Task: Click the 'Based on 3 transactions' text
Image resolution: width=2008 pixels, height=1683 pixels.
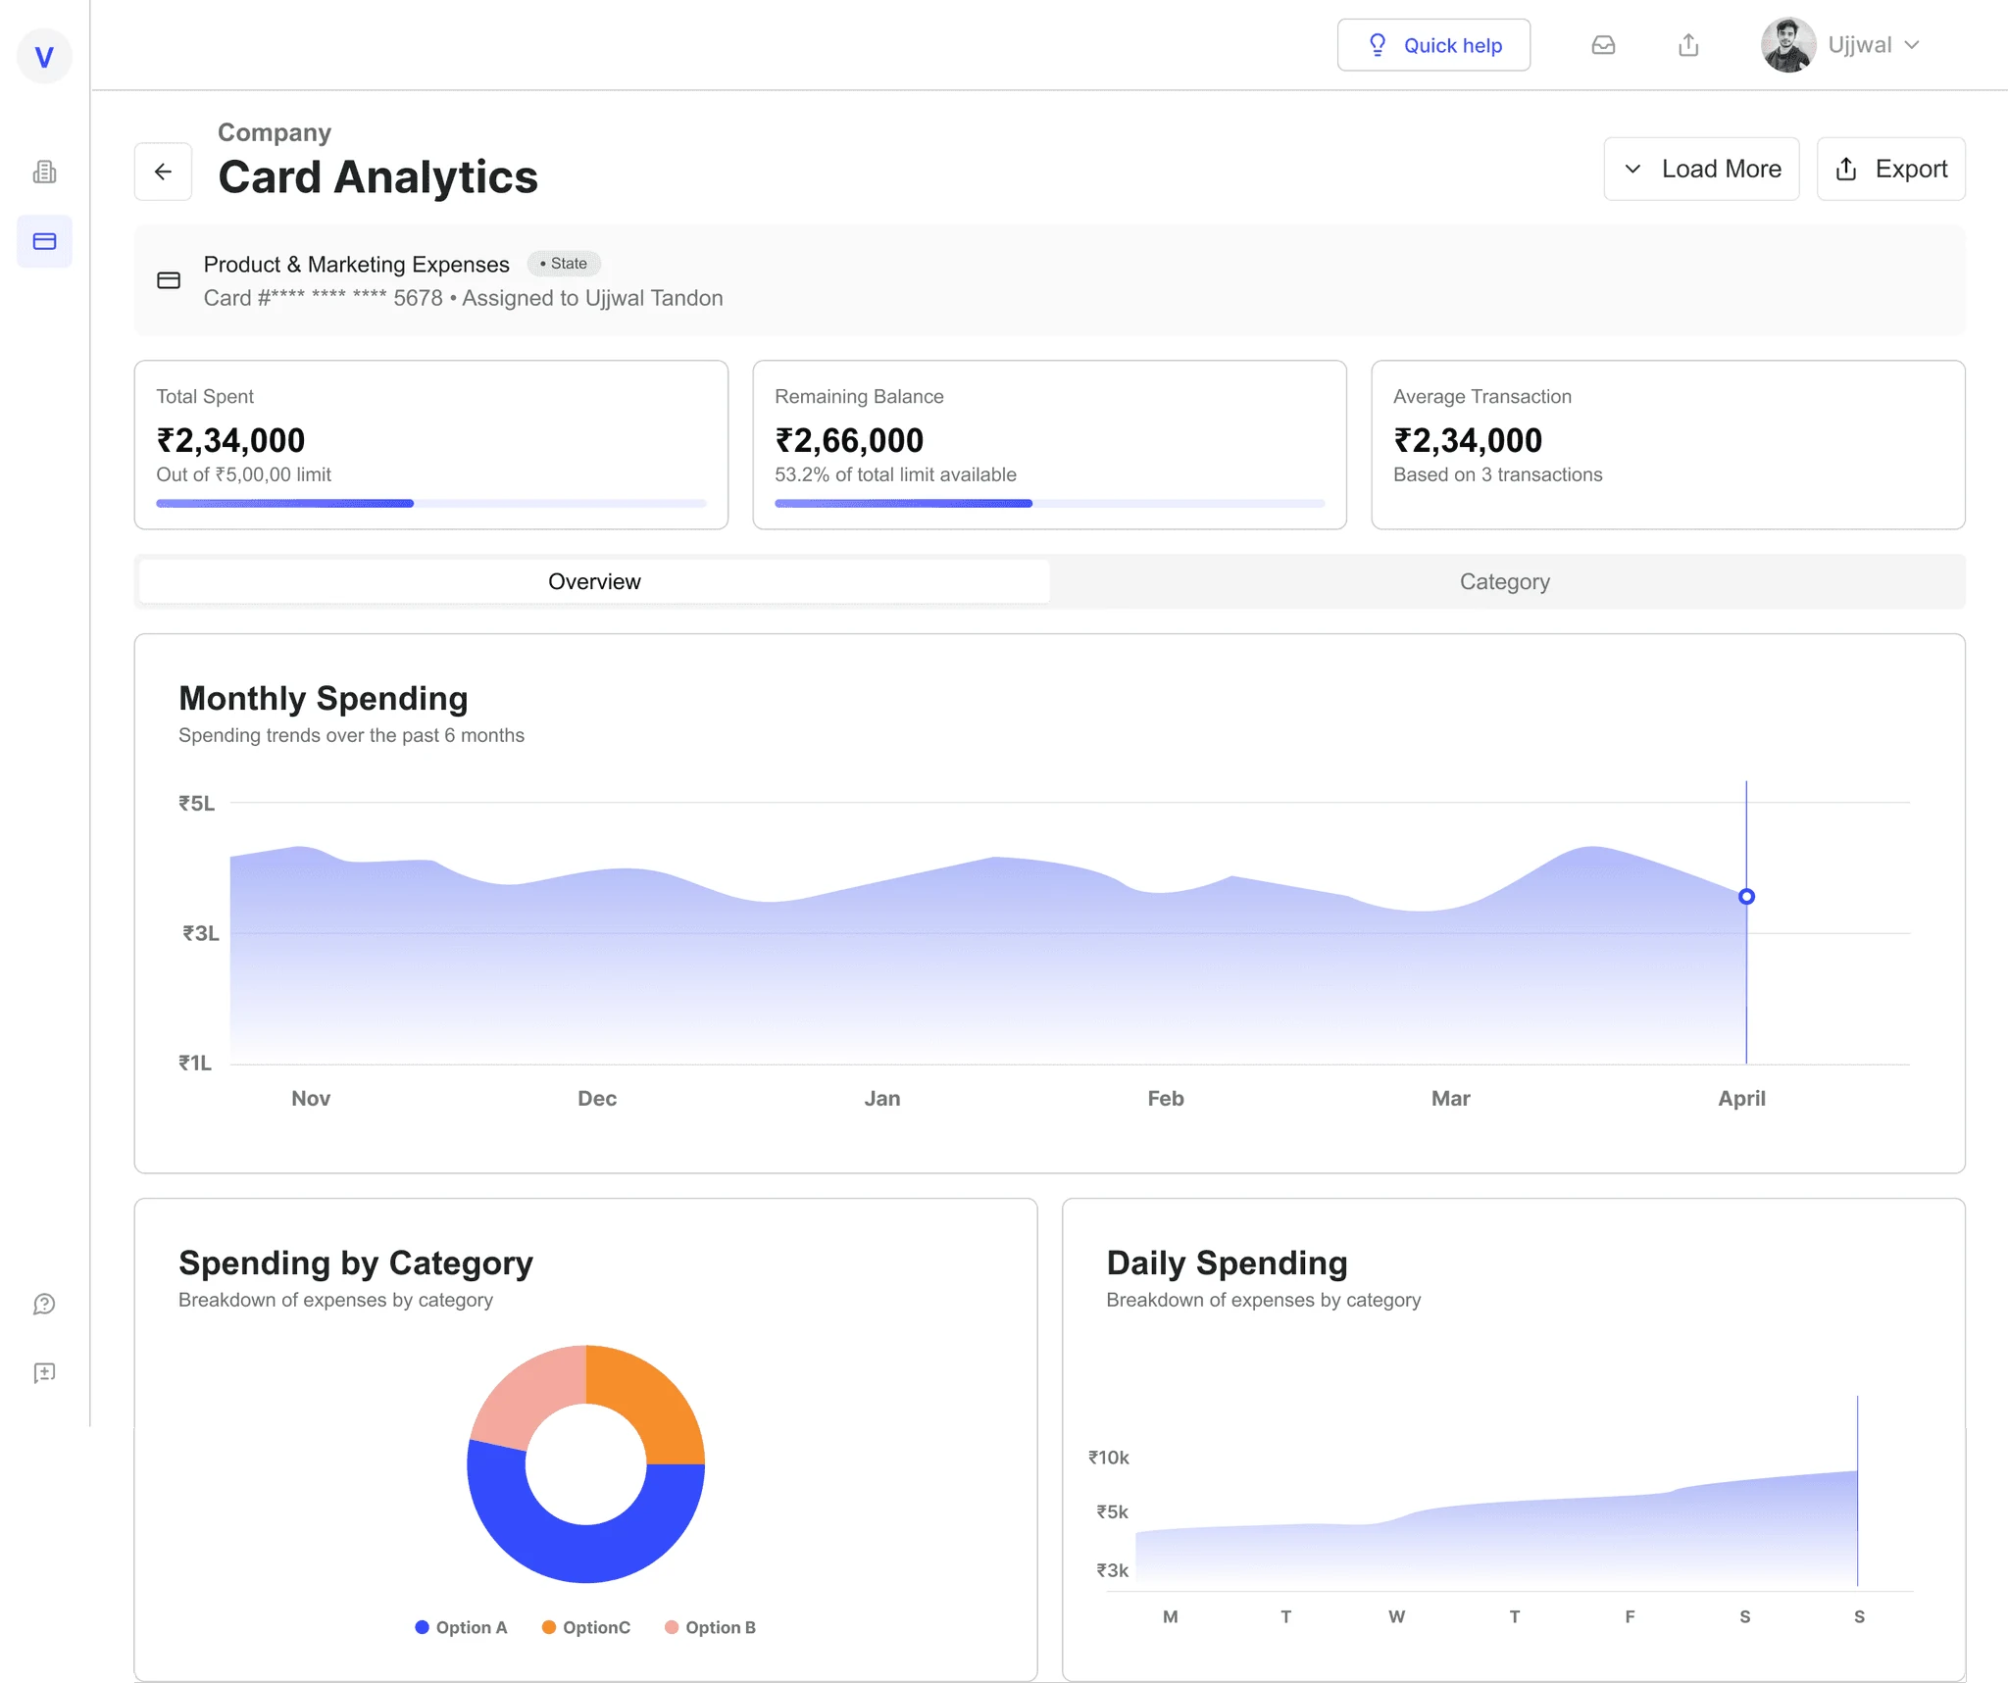Action: click(x=1497, y=474)
